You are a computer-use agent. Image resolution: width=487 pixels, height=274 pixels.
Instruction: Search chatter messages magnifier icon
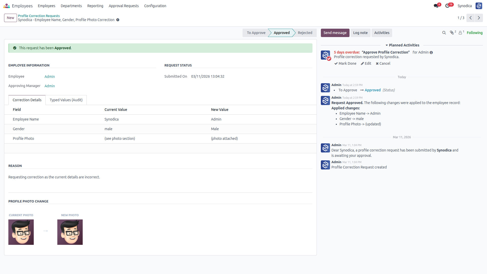[x=444, y=33]
